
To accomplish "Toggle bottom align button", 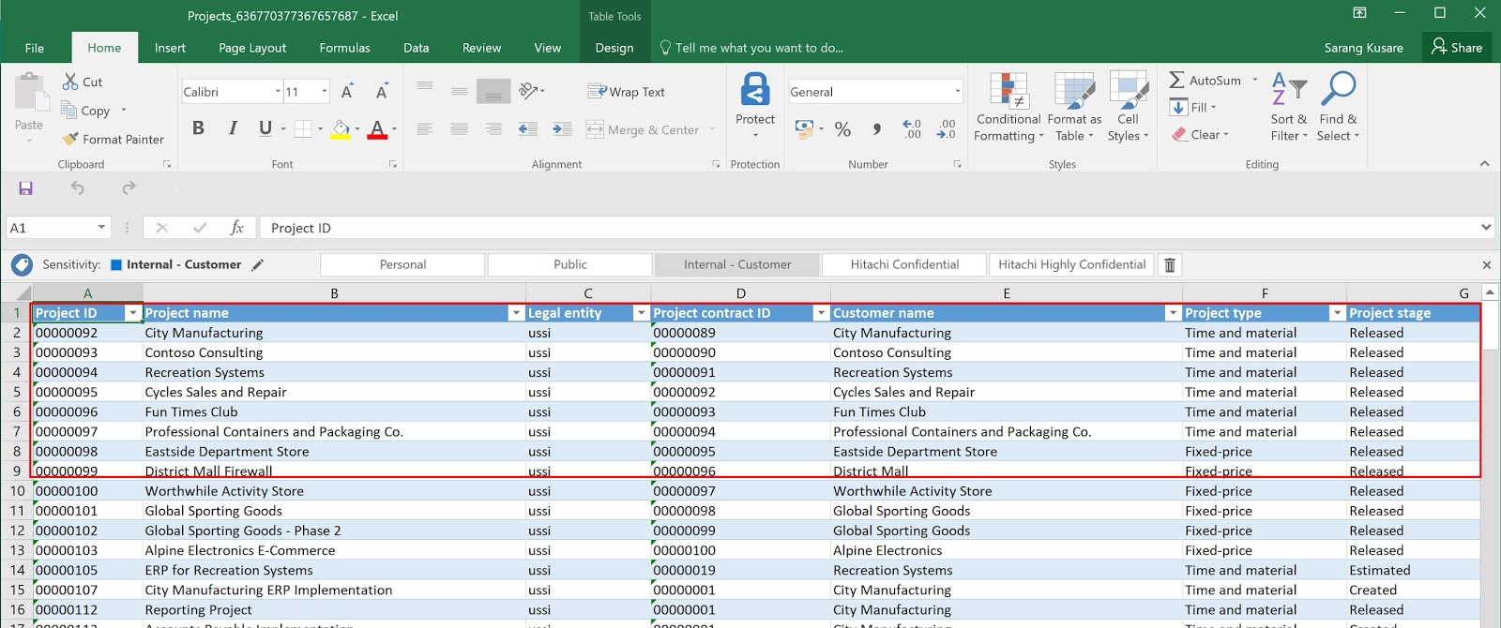I will point(493,91).
